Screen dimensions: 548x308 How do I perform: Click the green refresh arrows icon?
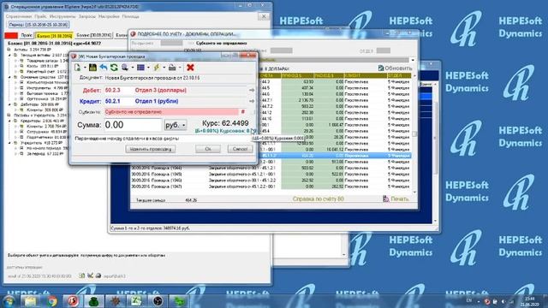coord(114,68)
